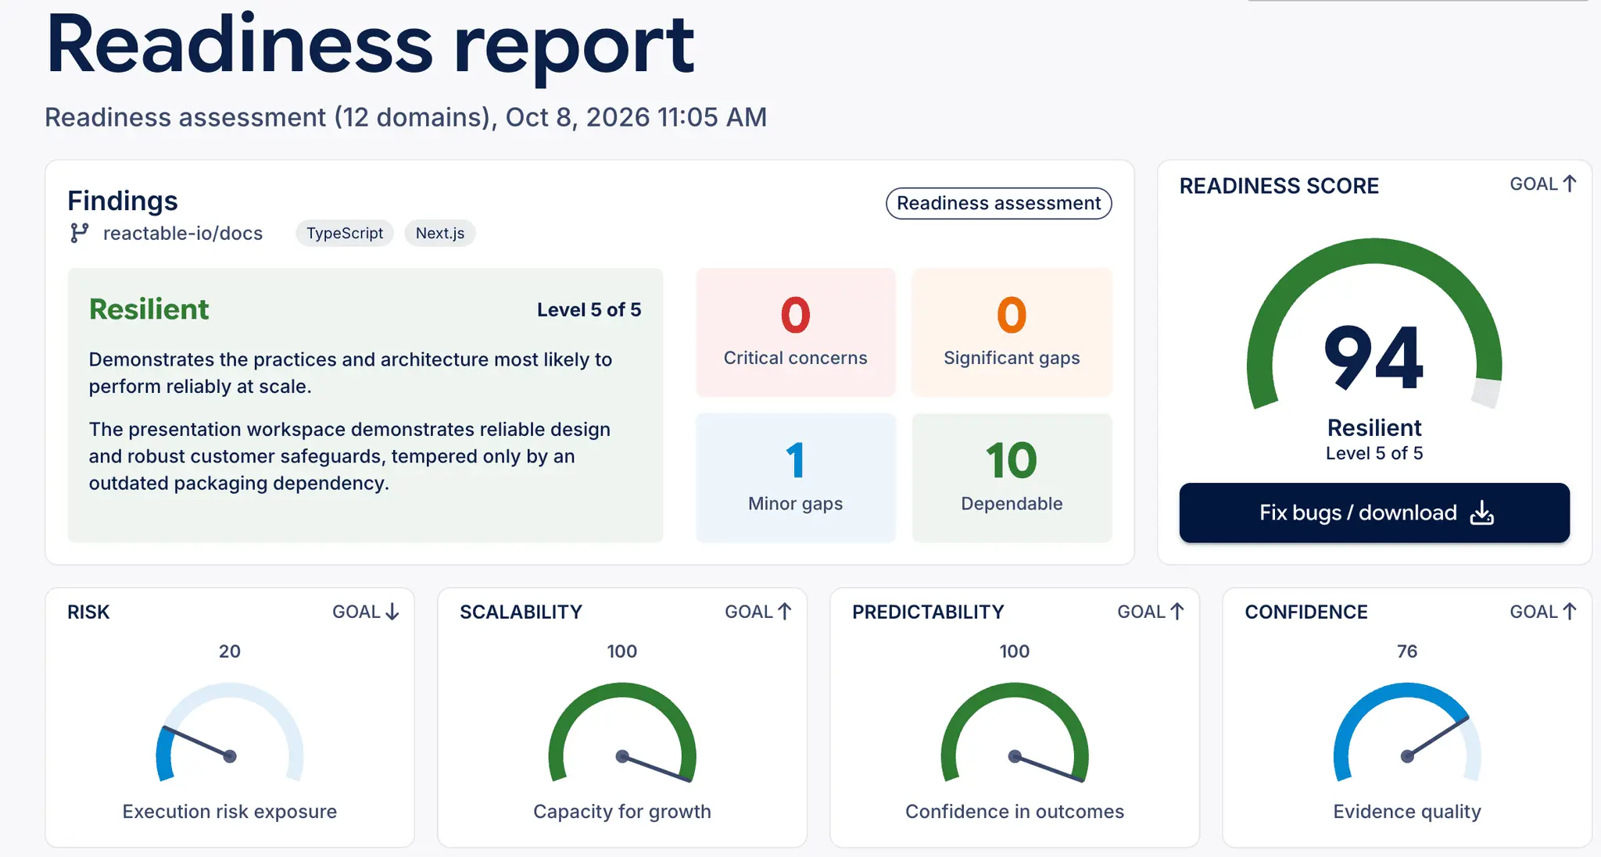Click the value 20 above Risk gauge

pos(230,652)
